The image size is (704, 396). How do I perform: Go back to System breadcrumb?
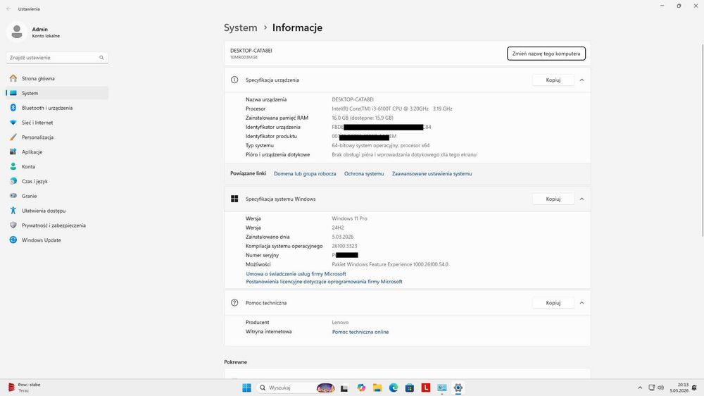[241, 27]
